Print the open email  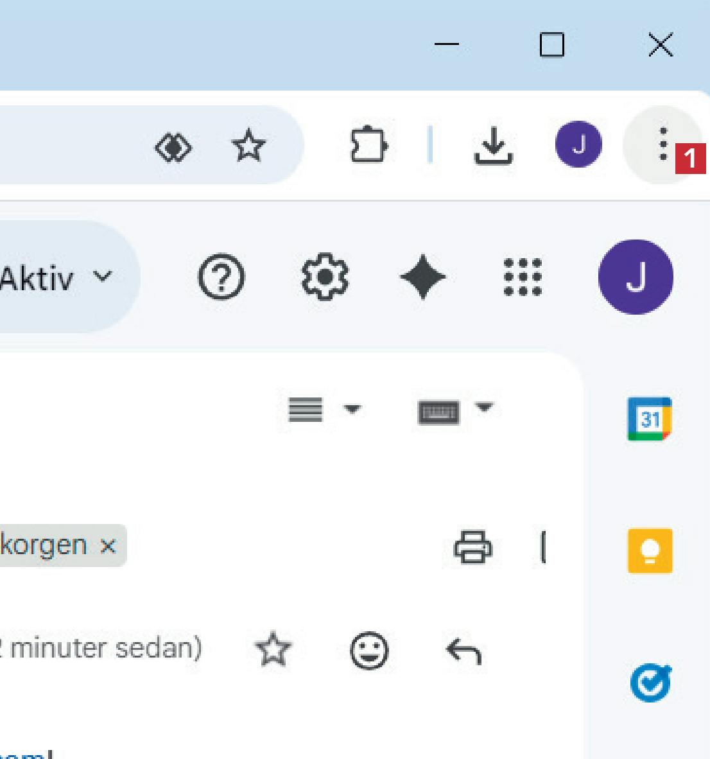tap(473, 547)
